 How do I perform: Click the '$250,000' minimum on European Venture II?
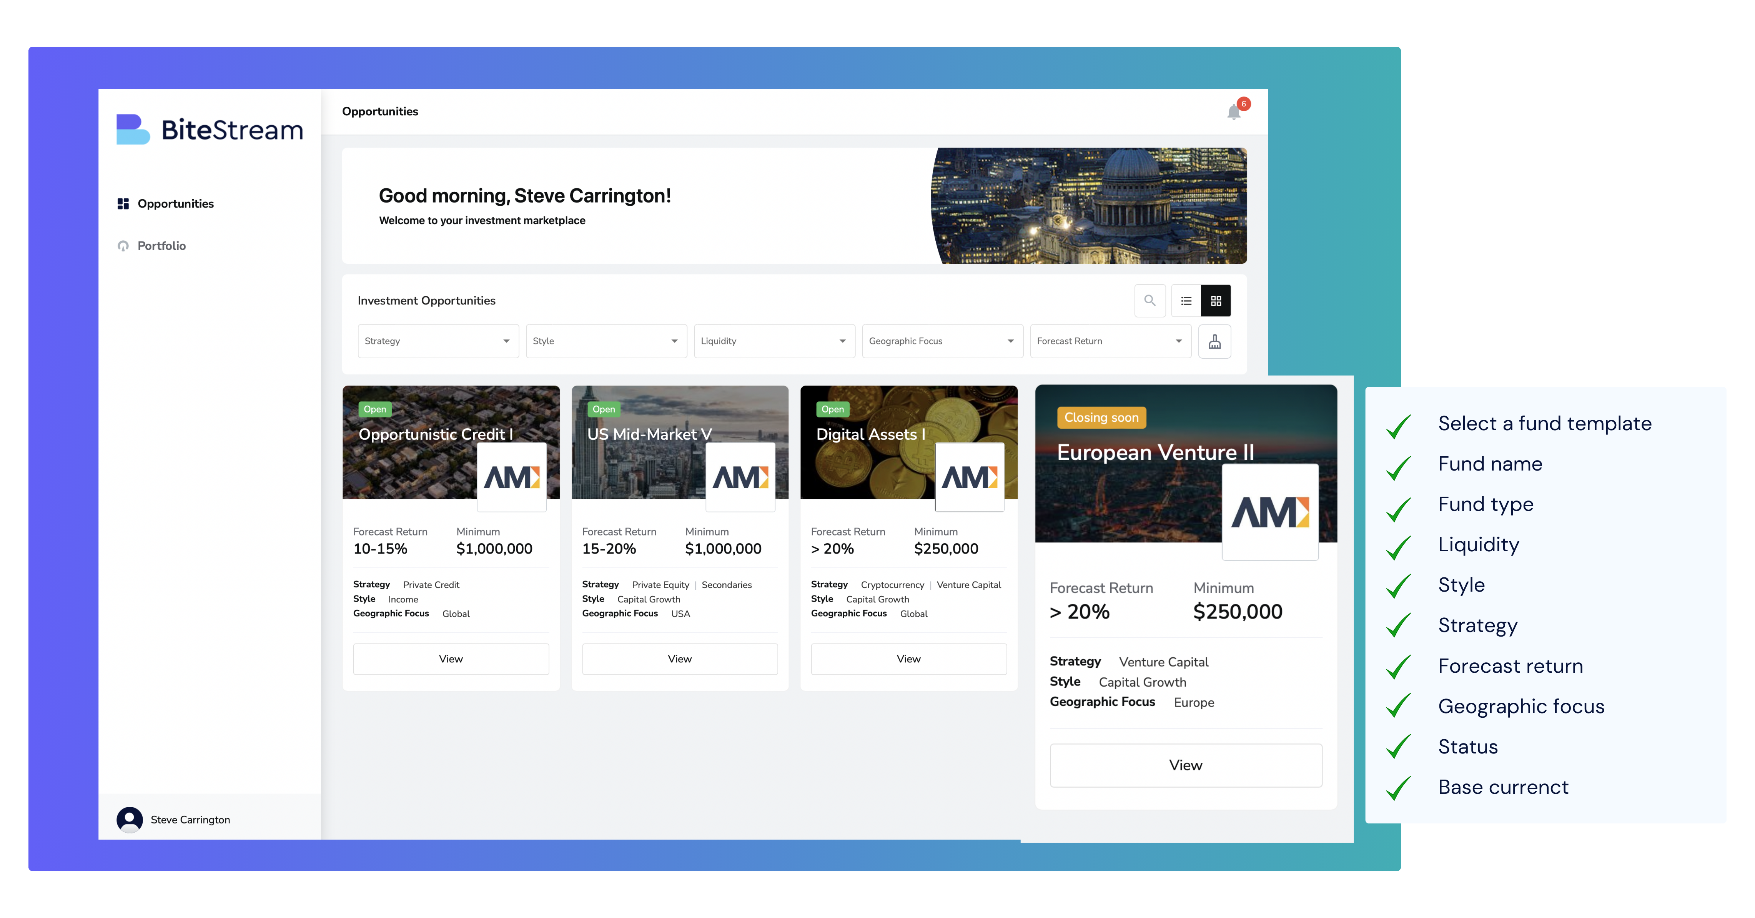pyautogui.click(x=1238, y=612)
